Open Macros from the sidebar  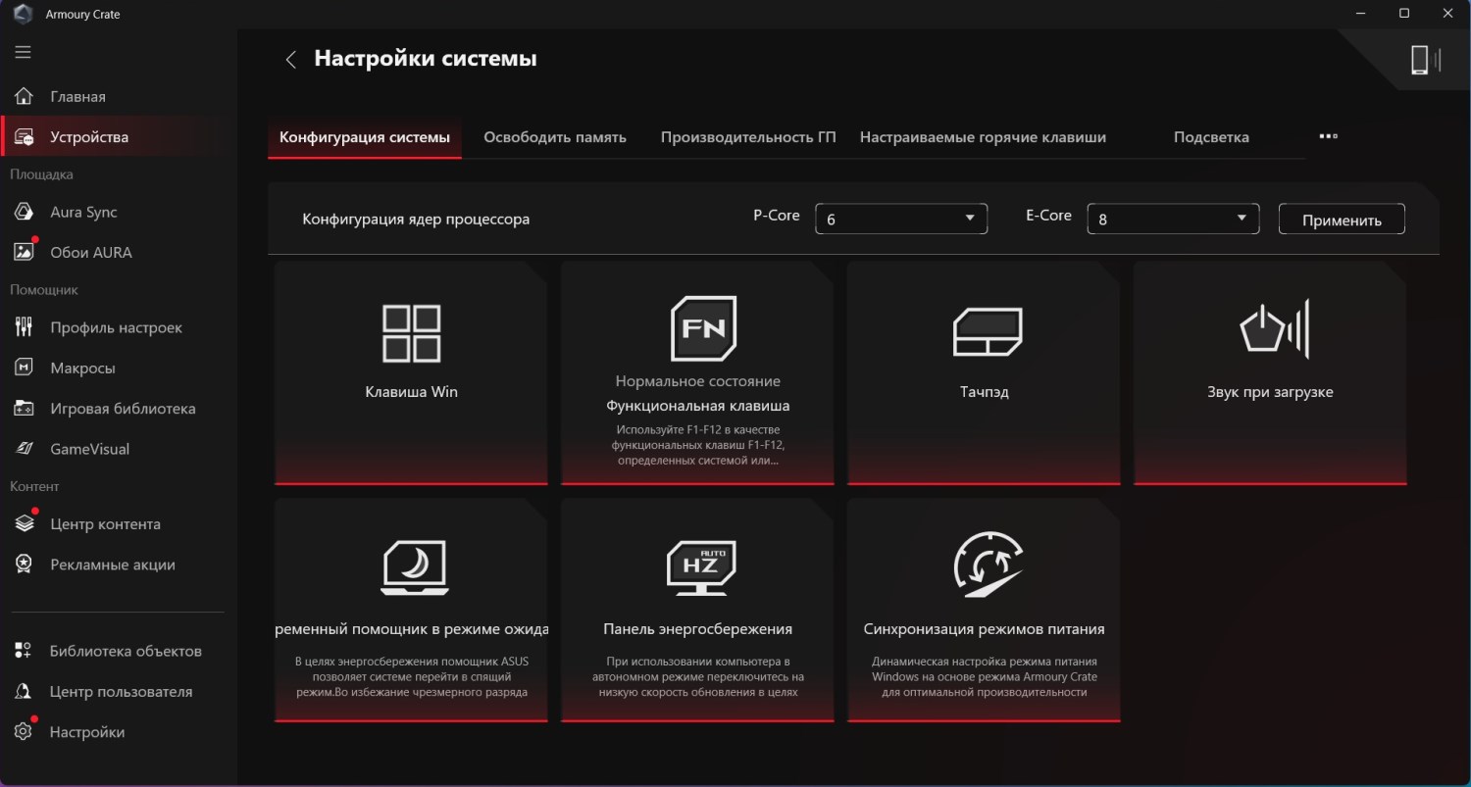pyautogui.click(x=82, y=368)
